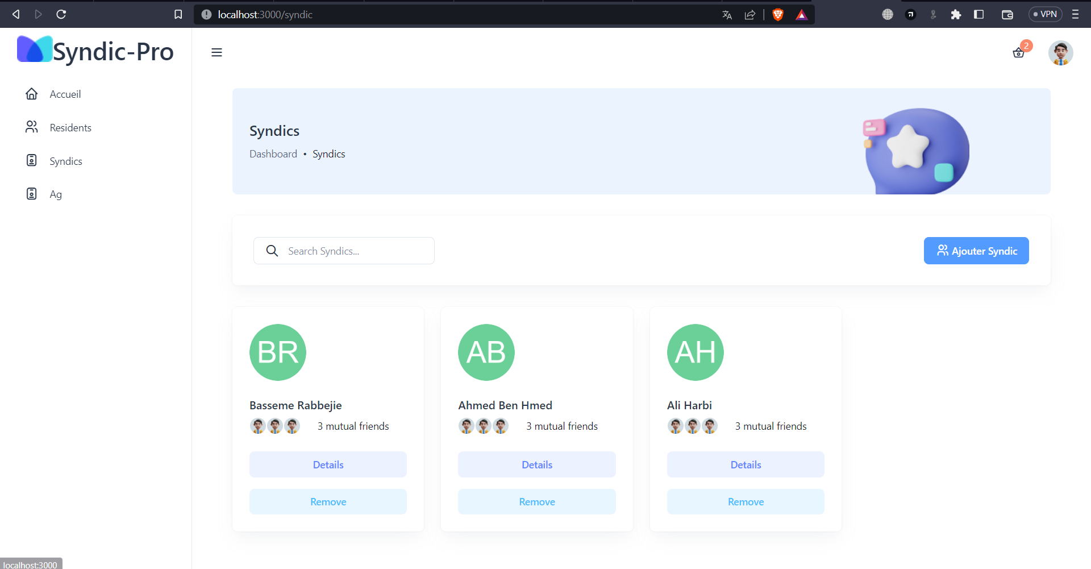This screenshot has height=569, width=1091.
Task: Click the Syndic-Pro logo
Action: pos(95,51)
